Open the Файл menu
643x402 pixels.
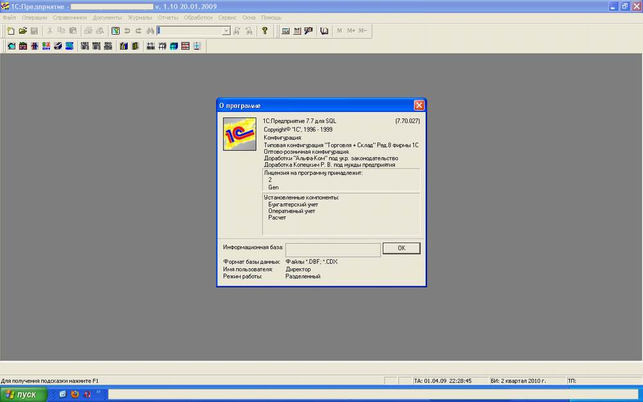coord(9,17)
